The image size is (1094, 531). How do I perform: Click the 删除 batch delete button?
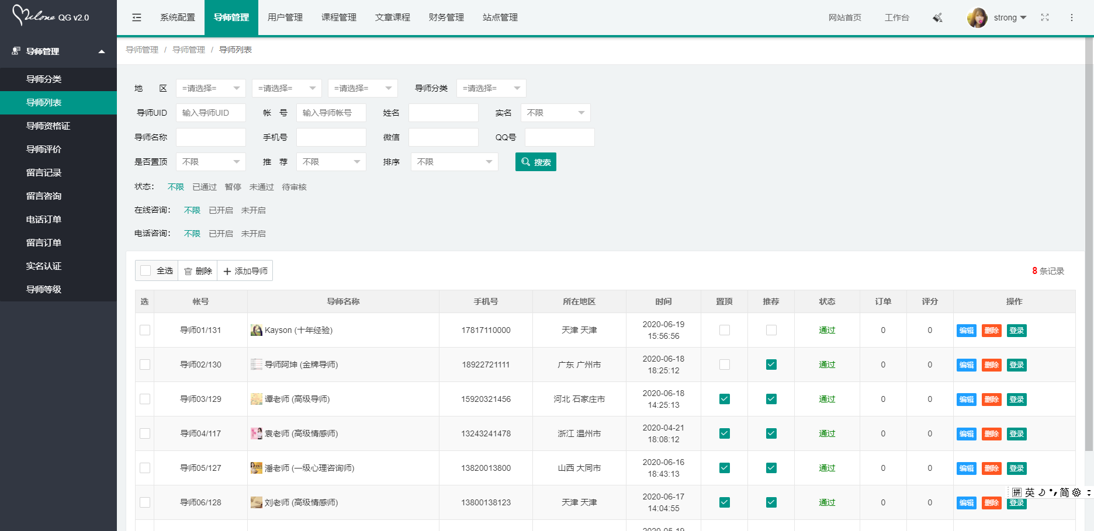point(198,270)
